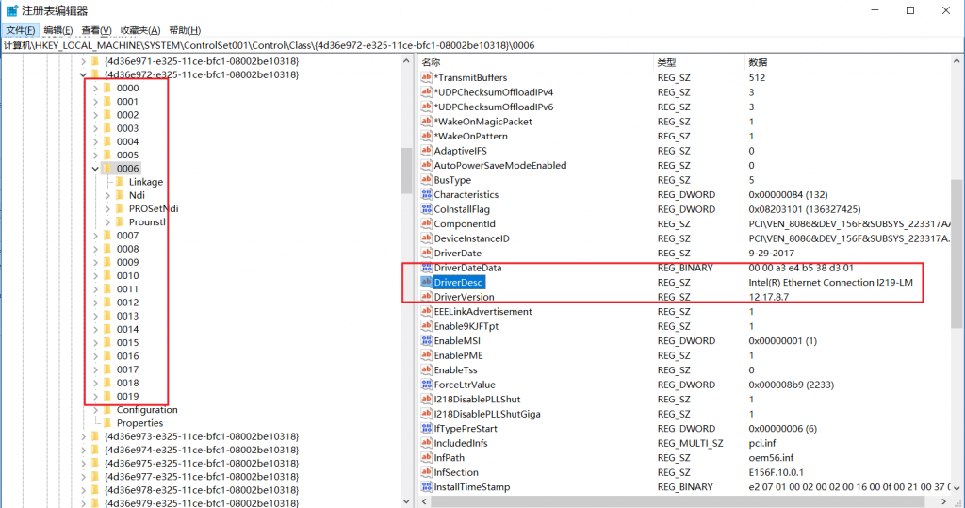Click the registry path address bar
Screen dimensions: 965x508
pyautogui.click(x=377, y=45)
